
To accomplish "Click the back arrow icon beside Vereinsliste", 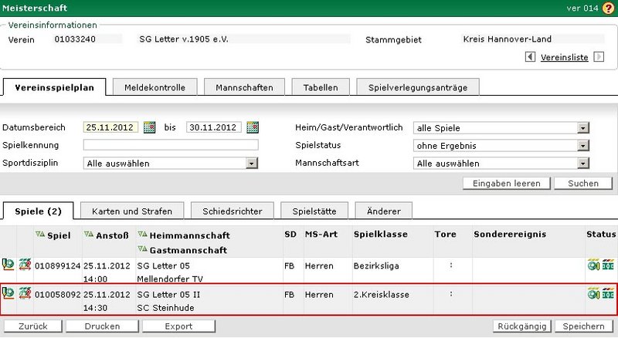I will pyautogui.click(x=530, y=57).
